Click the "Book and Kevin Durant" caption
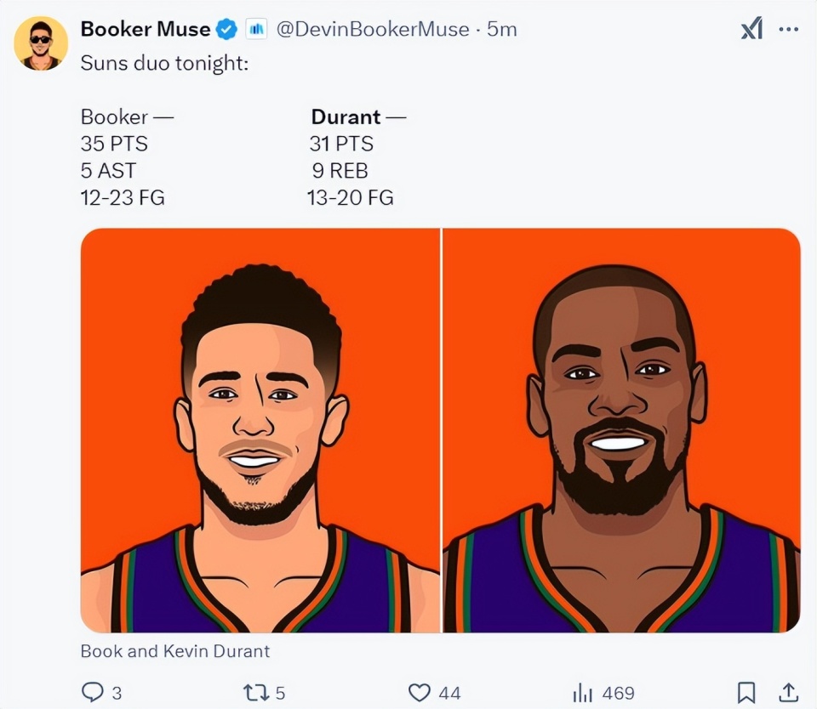This screenshot has height=709, width=817. pos(174,651)
